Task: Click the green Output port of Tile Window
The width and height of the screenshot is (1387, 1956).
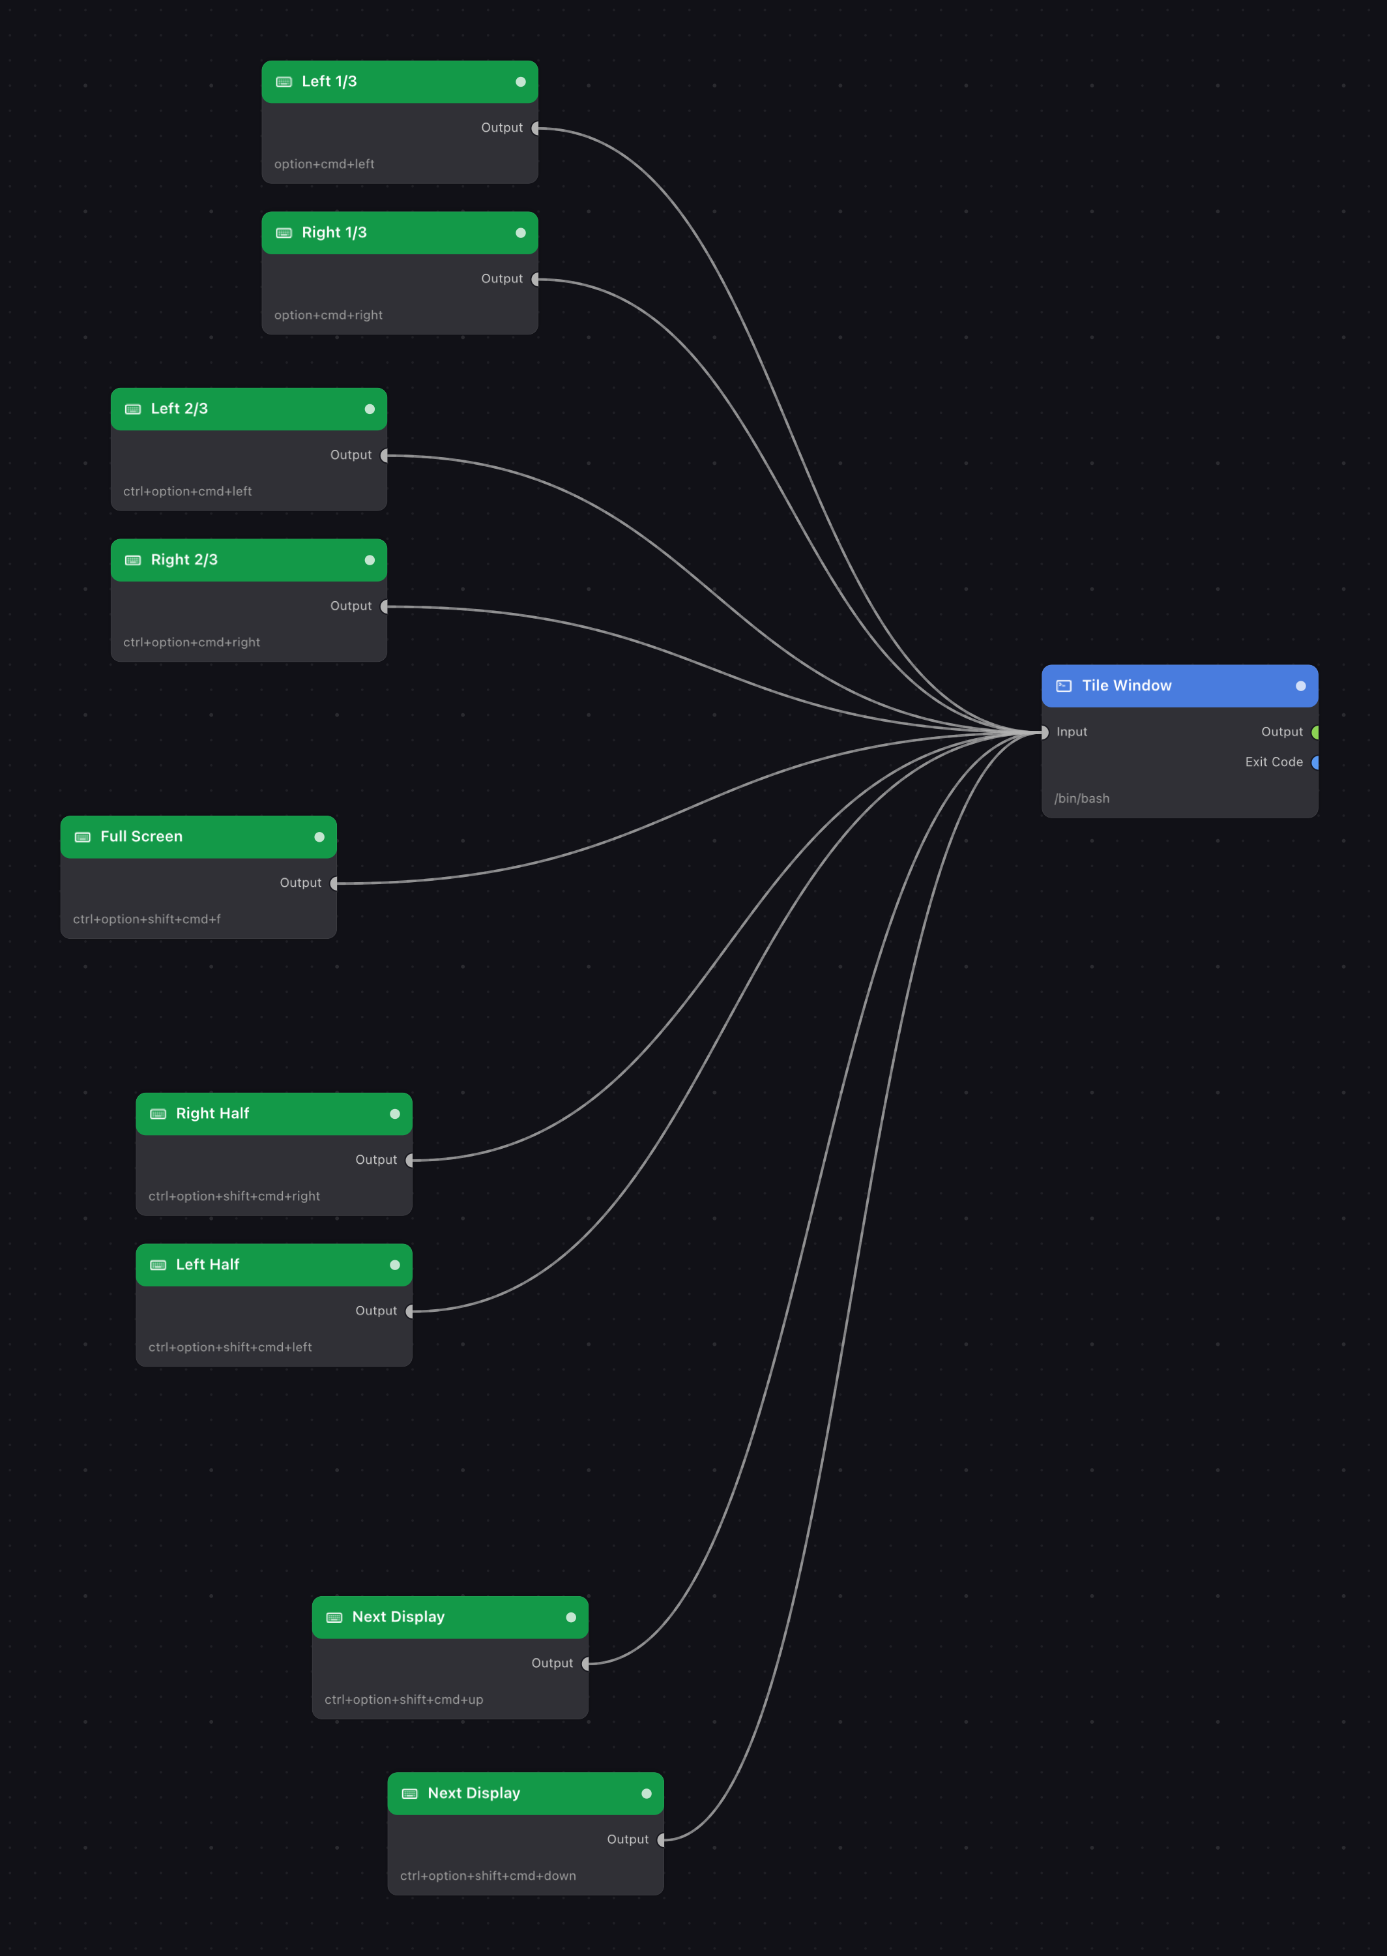Action: pos(1316,732)
